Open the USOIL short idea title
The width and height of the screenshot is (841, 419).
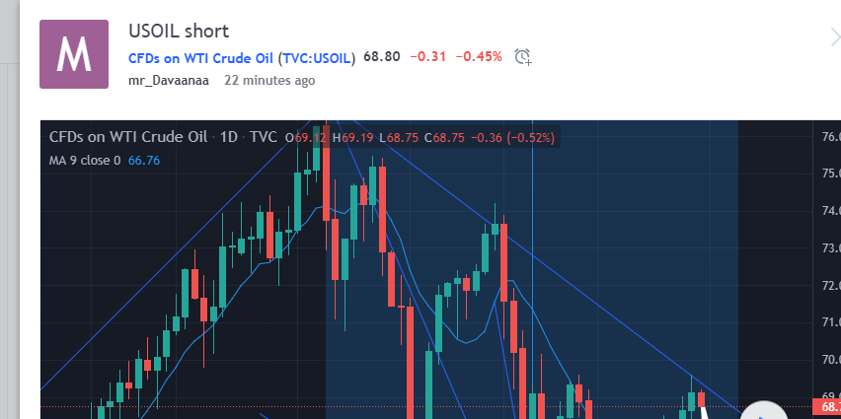click(x=179, y=31)
